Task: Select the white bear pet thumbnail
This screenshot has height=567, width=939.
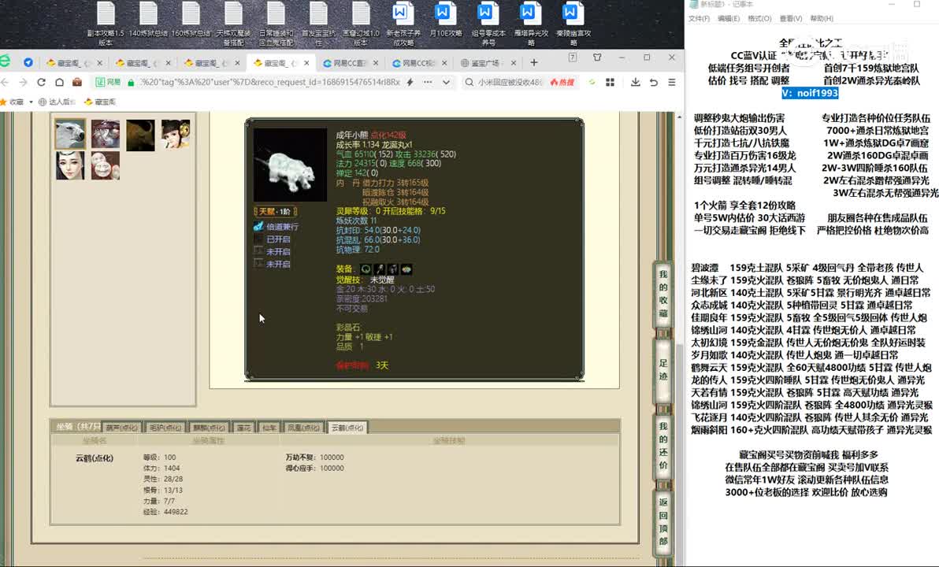Action: click(x=70, y=134)
